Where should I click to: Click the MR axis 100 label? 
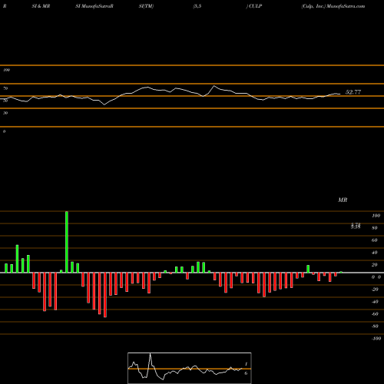pos(376,216)
